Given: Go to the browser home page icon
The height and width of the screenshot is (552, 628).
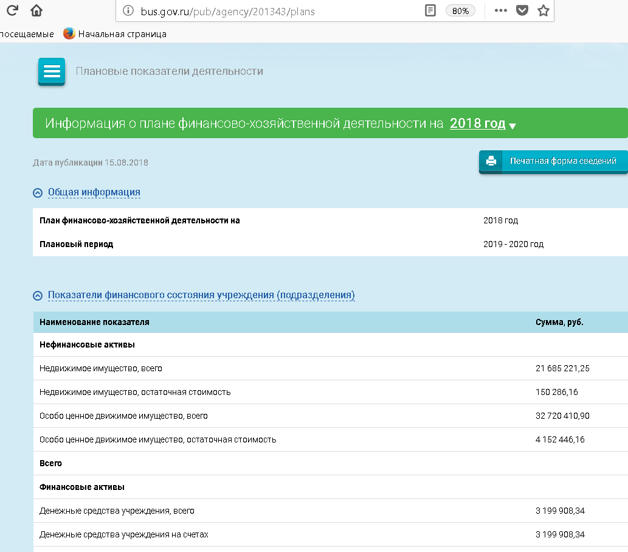Looking at the screenshot, I should [36, 10].
